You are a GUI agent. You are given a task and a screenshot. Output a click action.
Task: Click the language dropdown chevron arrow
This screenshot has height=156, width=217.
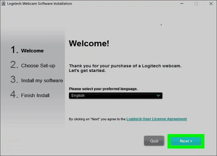click(158, 95)
